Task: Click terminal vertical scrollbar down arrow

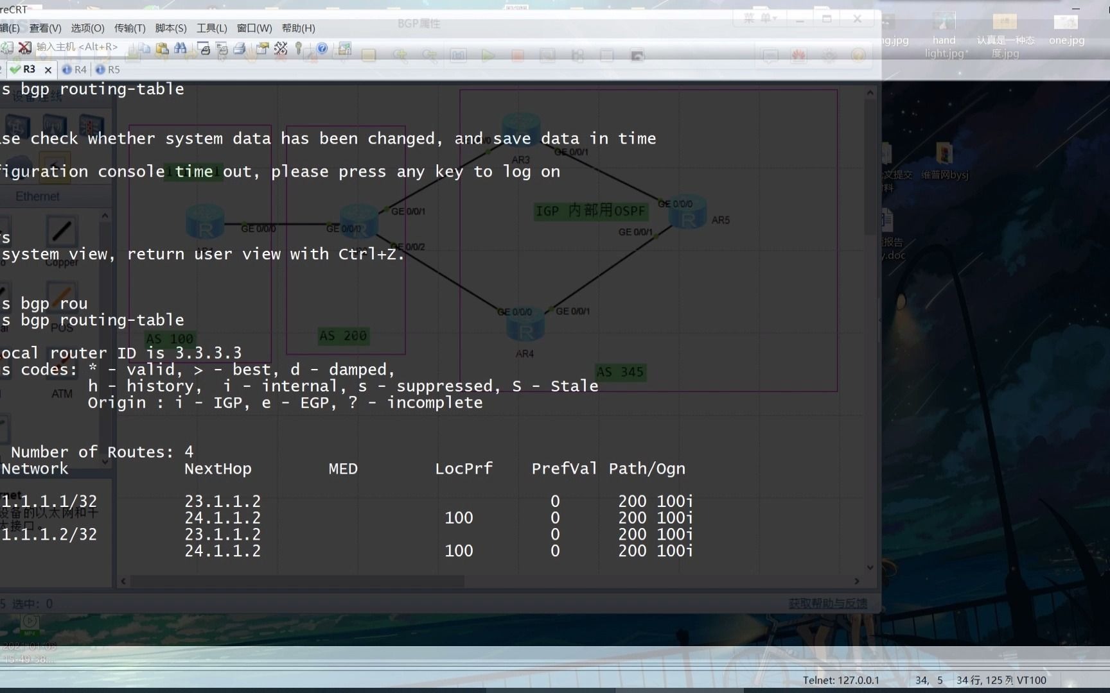Action: [870, 567]
